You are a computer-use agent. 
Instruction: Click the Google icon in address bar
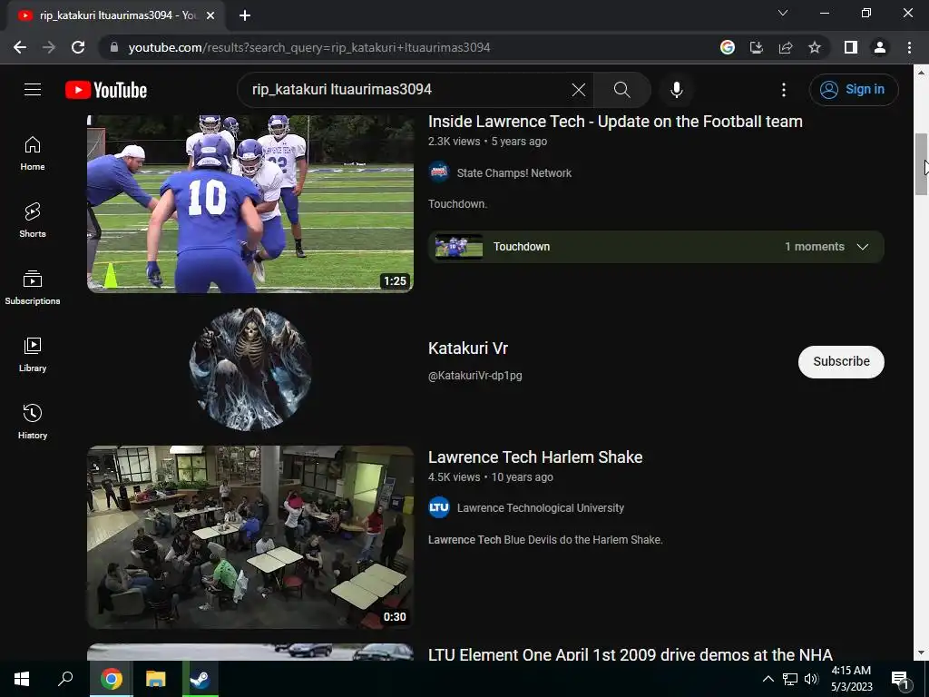(728, 47)
